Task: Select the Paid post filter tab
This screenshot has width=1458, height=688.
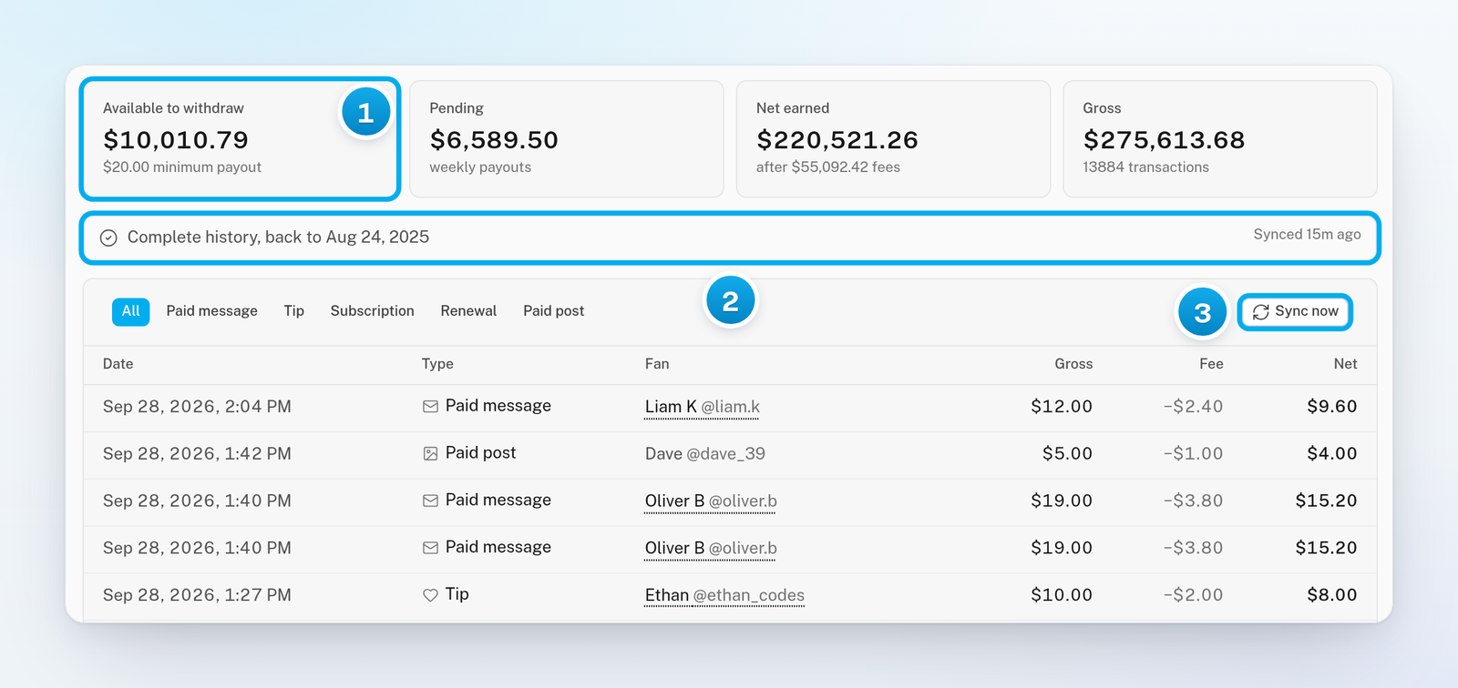Action: (x=553, y=311)
